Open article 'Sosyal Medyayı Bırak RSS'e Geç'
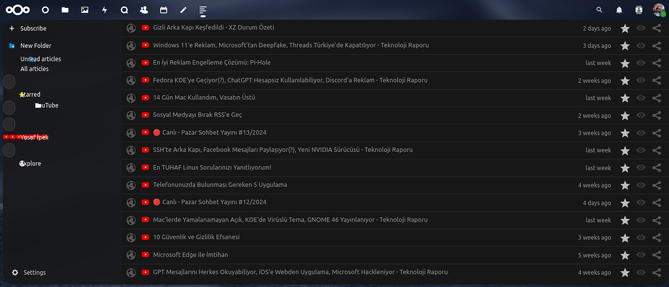The height and width of the screenshot is (287, 669). pos(197,115)
